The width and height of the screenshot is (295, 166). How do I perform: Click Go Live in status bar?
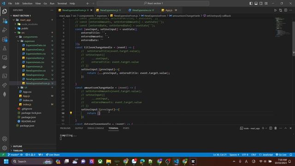[281, 155]
